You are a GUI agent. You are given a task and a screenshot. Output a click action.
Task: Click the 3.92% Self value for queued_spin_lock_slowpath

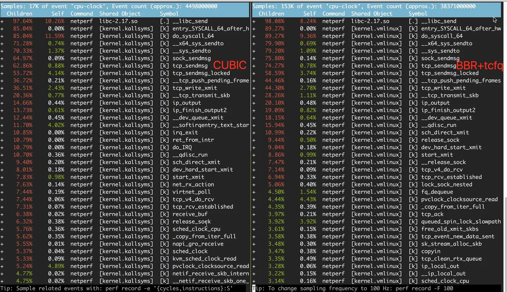[308, 222]
